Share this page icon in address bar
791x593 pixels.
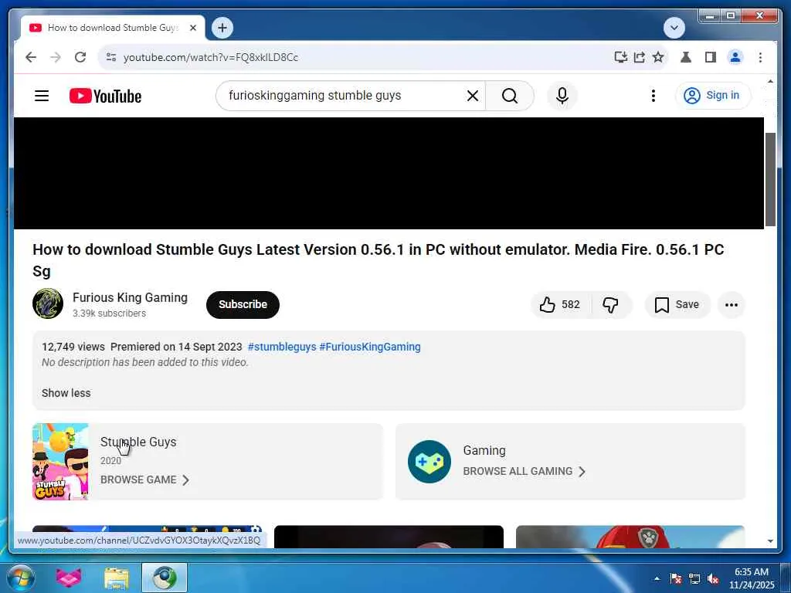point(639,57)
